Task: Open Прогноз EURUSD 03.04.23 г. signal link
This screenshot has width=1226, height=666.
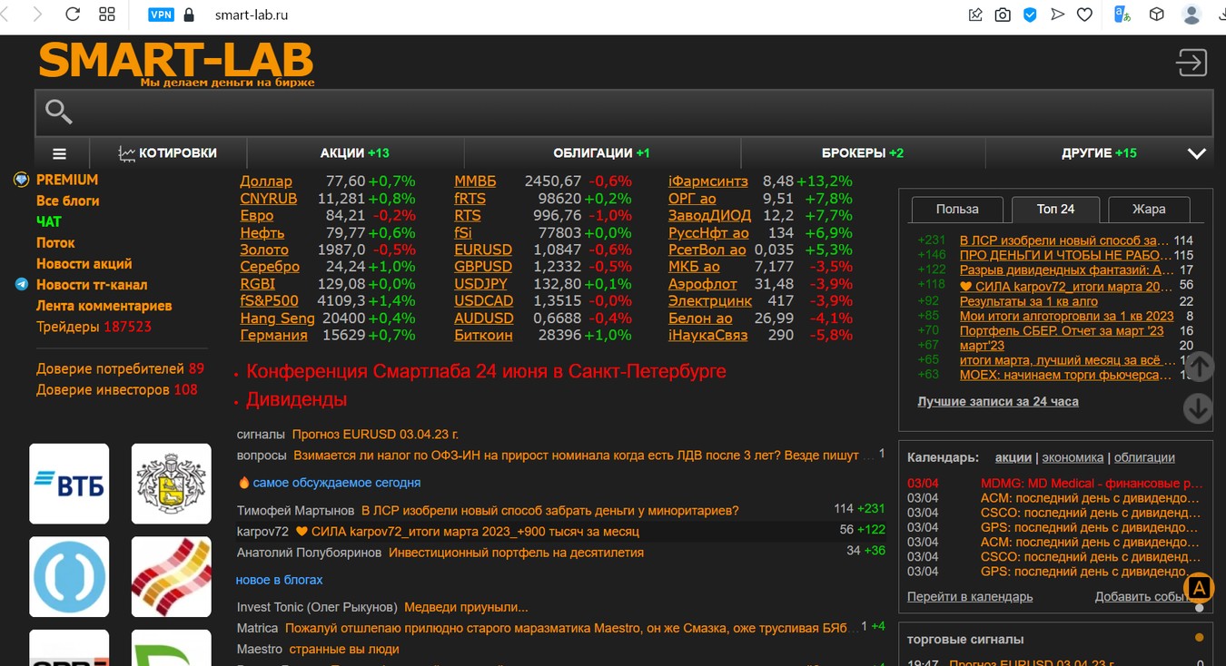Action: coord(375,435)
